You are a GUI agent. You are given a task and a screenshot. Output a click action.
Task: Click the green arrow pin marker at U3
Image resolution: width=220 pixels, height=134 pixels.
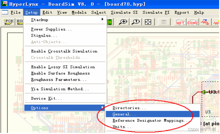(205, 92)
